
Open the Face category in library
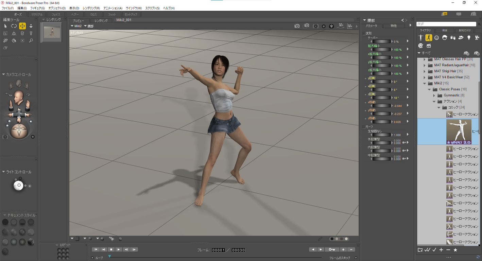(436, 38)
